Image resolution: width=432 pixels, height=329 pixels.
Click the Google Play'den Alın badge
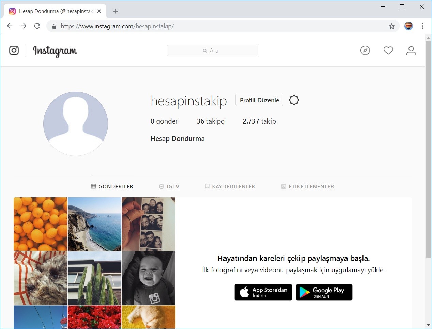tap(324, 292)
